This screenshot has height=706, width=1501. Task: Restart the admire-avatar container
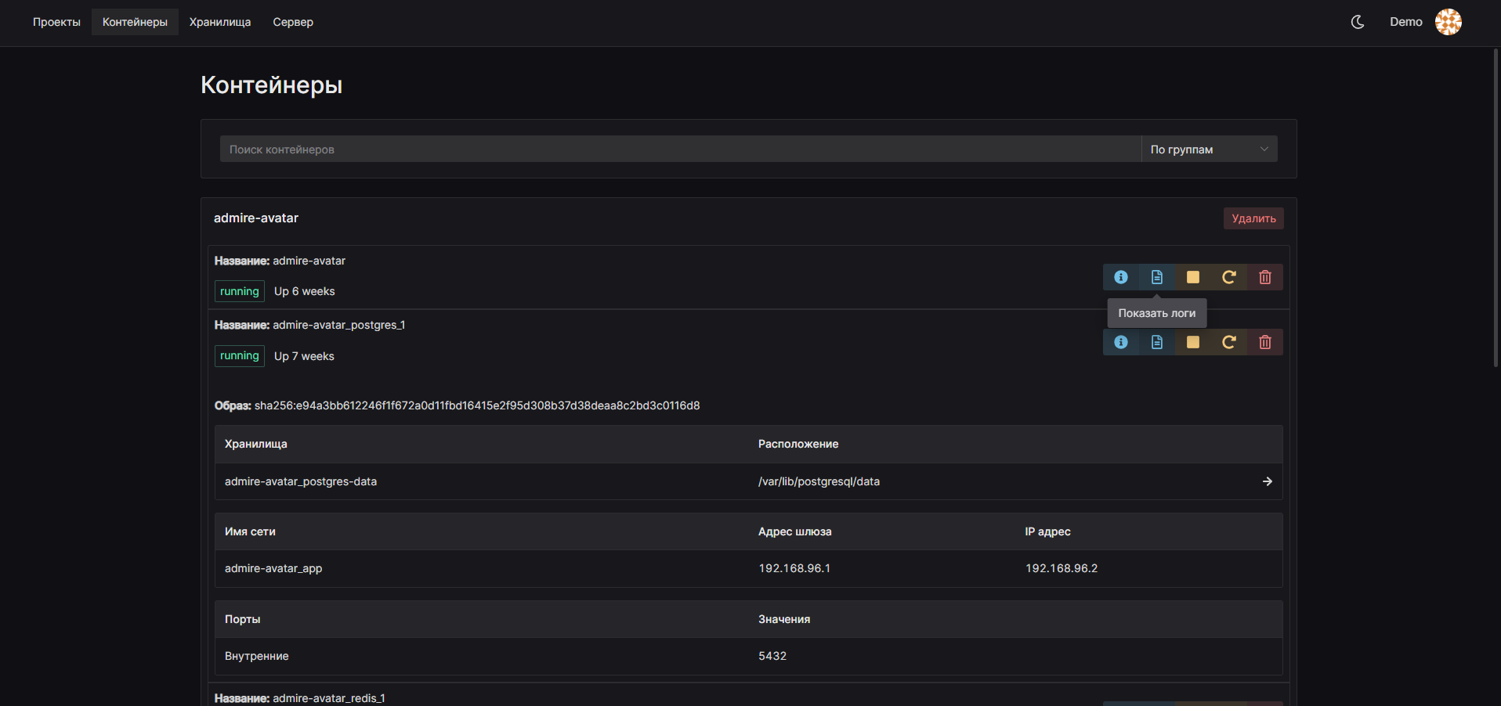pyautogui.click(x=1229, y=277)
